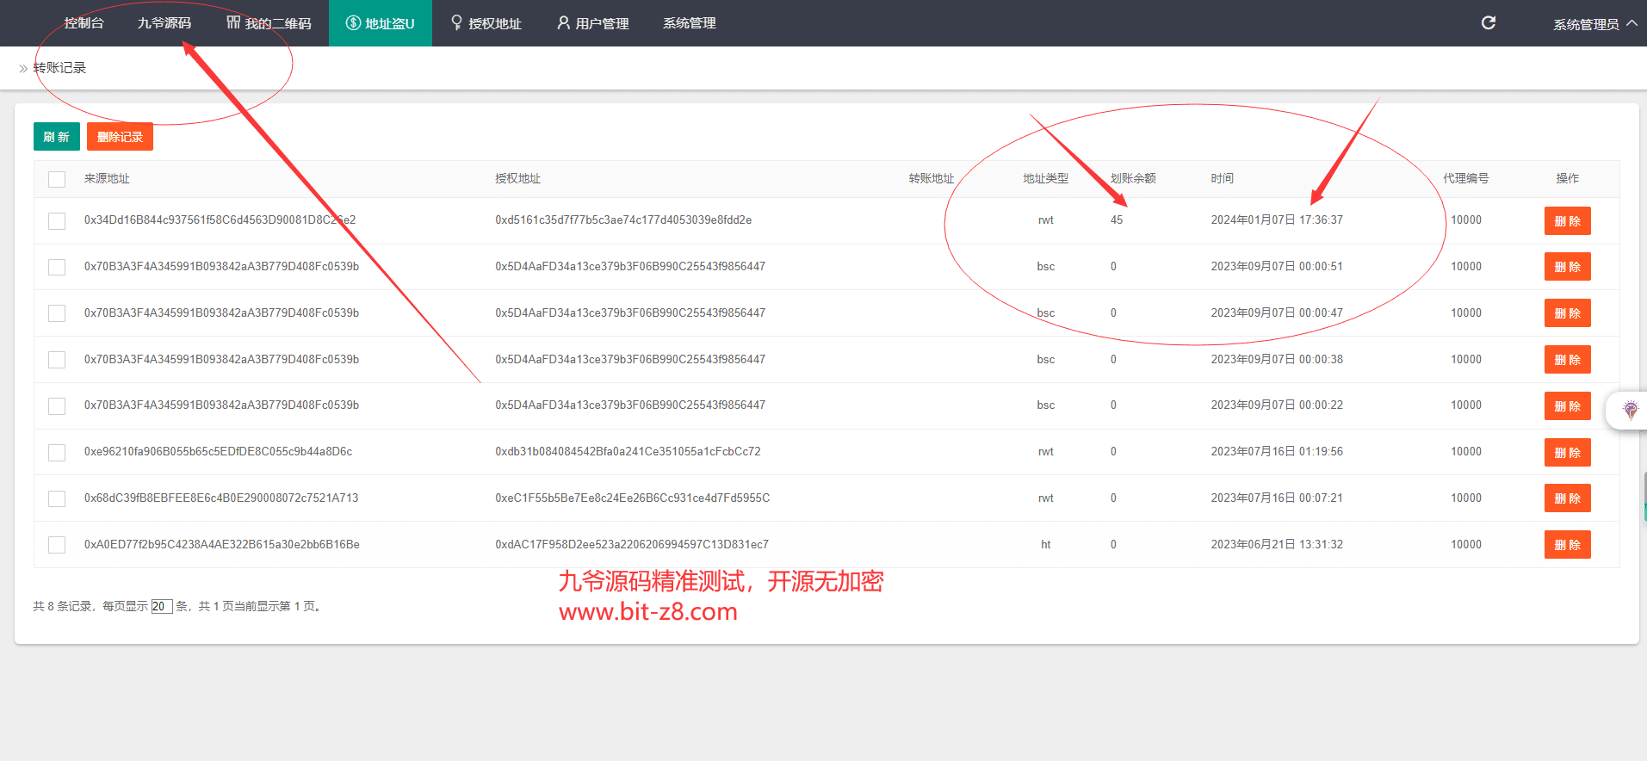Screen dimensions: 1647x761
Task: Click the orange 删除记录 button
Action: tap(120, 137)
